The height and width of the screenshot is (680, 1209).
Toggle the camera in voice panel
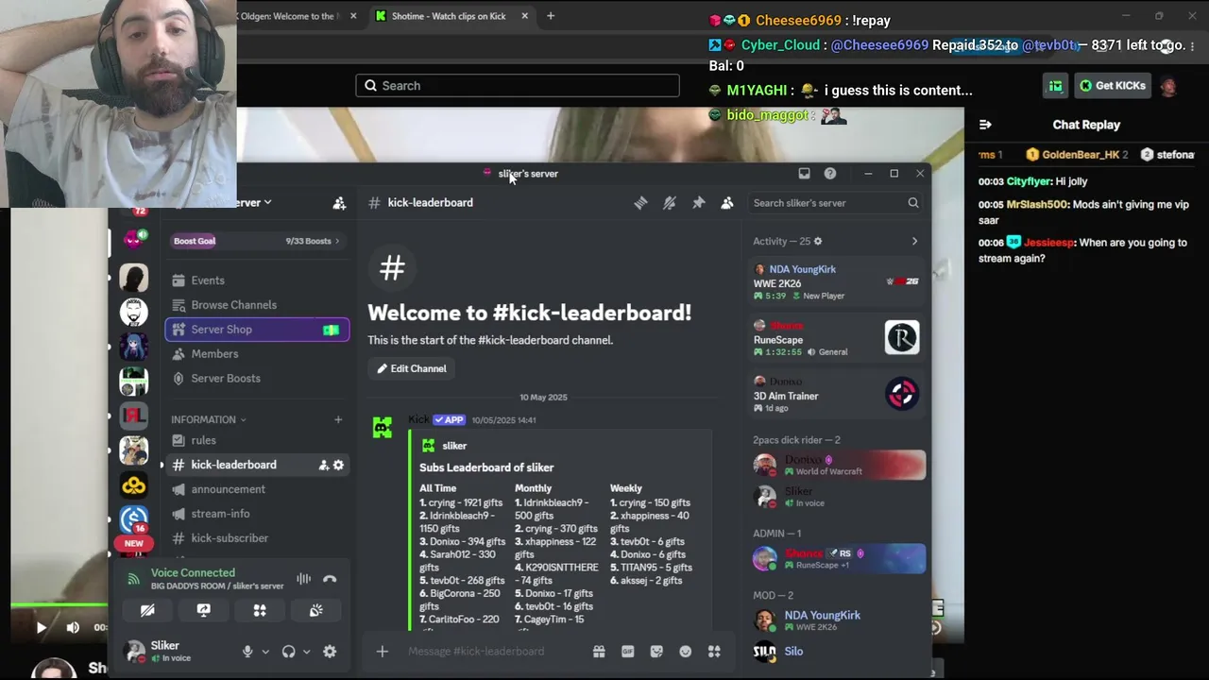(147, 611)
